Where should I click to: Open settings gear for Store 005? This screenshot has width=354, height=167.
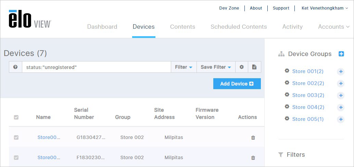tap(287, 119)
